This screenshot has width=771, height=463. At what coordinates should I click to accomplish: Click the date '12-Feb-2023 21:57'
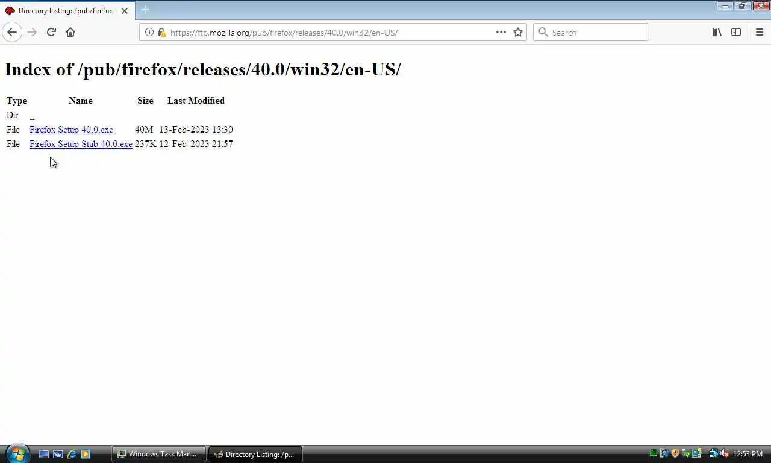coord(196,144)
